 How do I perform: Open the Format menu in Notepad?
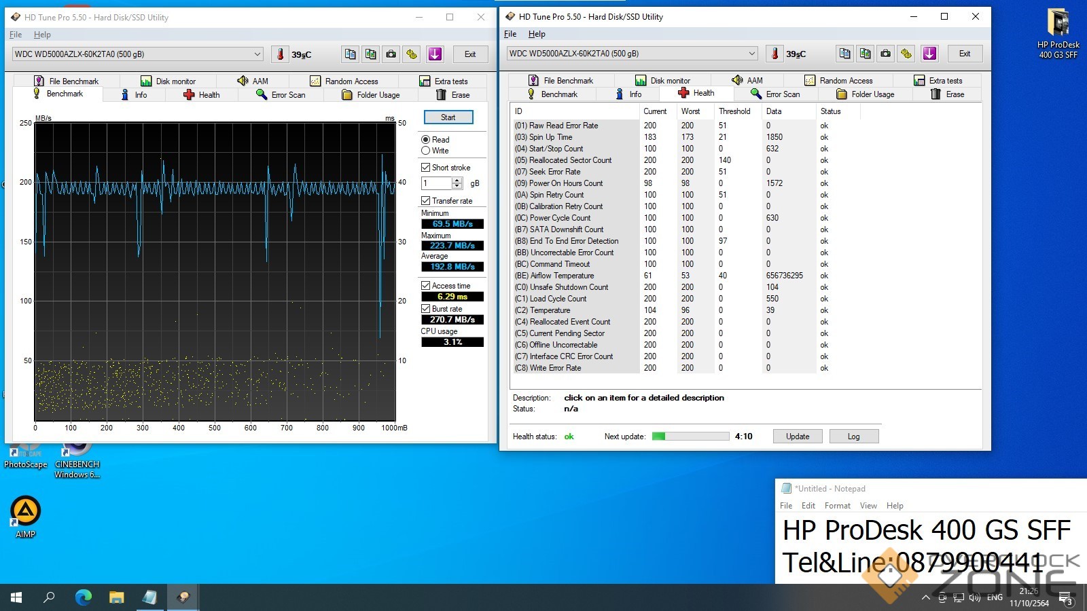point(837,506)
